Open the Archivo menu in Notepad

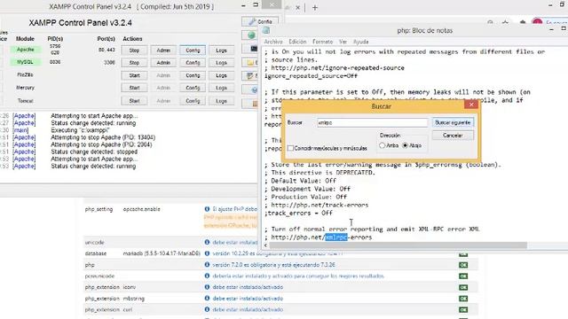pyautogui.click(x=273, y=42)
